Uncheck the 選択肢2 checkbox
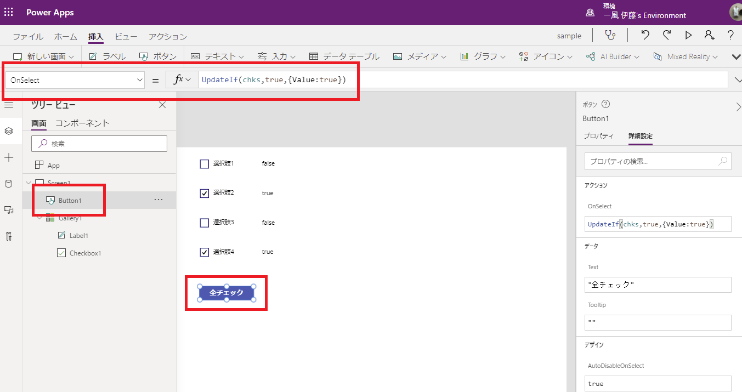 205,193
